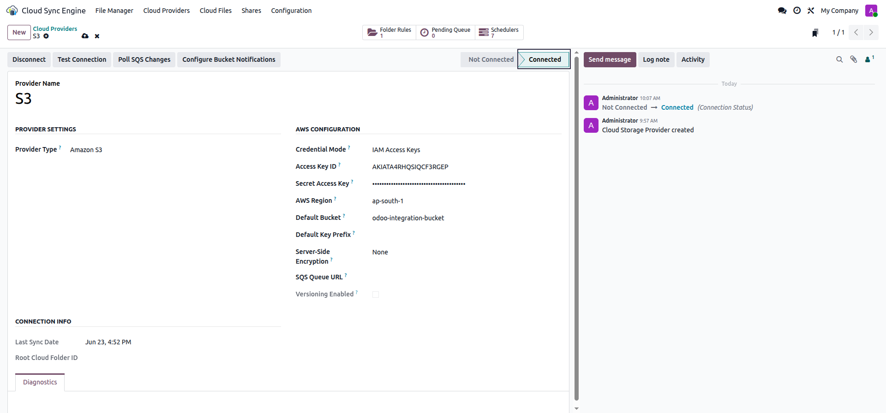
Task: Open the user avatar menu
Action: tap(871, 10)
